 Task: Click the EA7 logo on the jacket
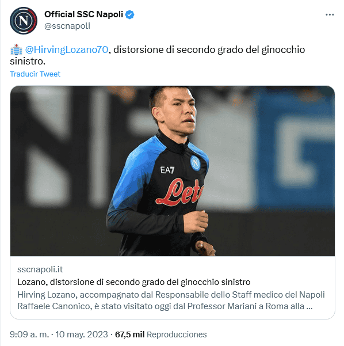167,170
